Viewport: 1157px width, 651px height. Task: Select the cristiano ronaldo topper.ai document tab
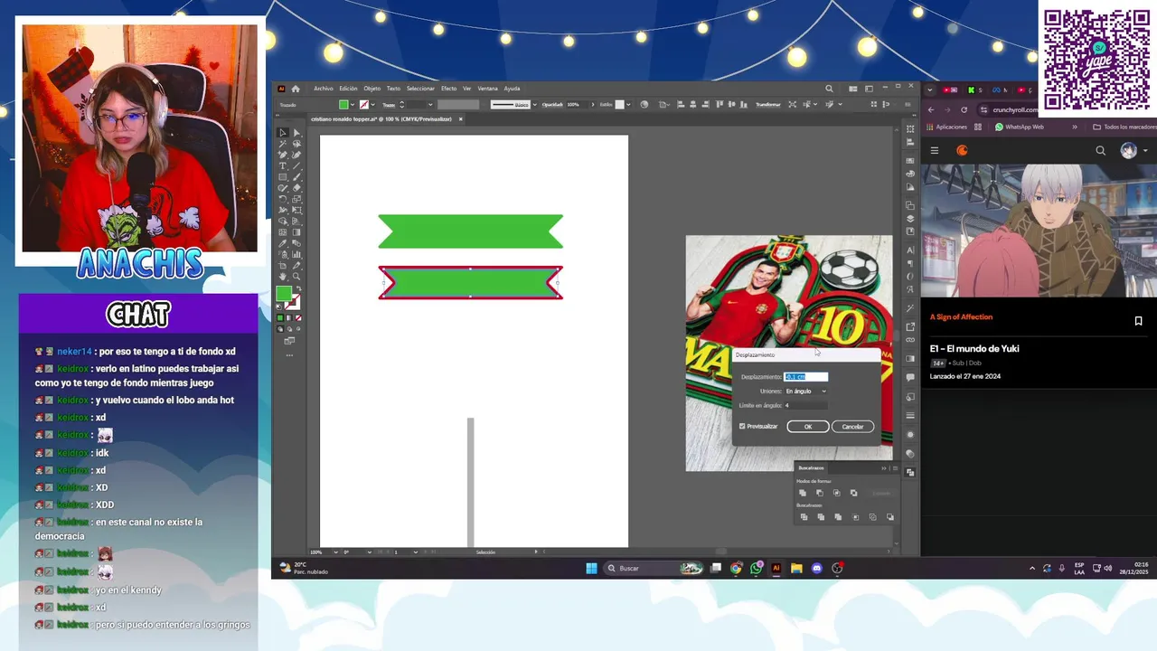coord(381,118)
